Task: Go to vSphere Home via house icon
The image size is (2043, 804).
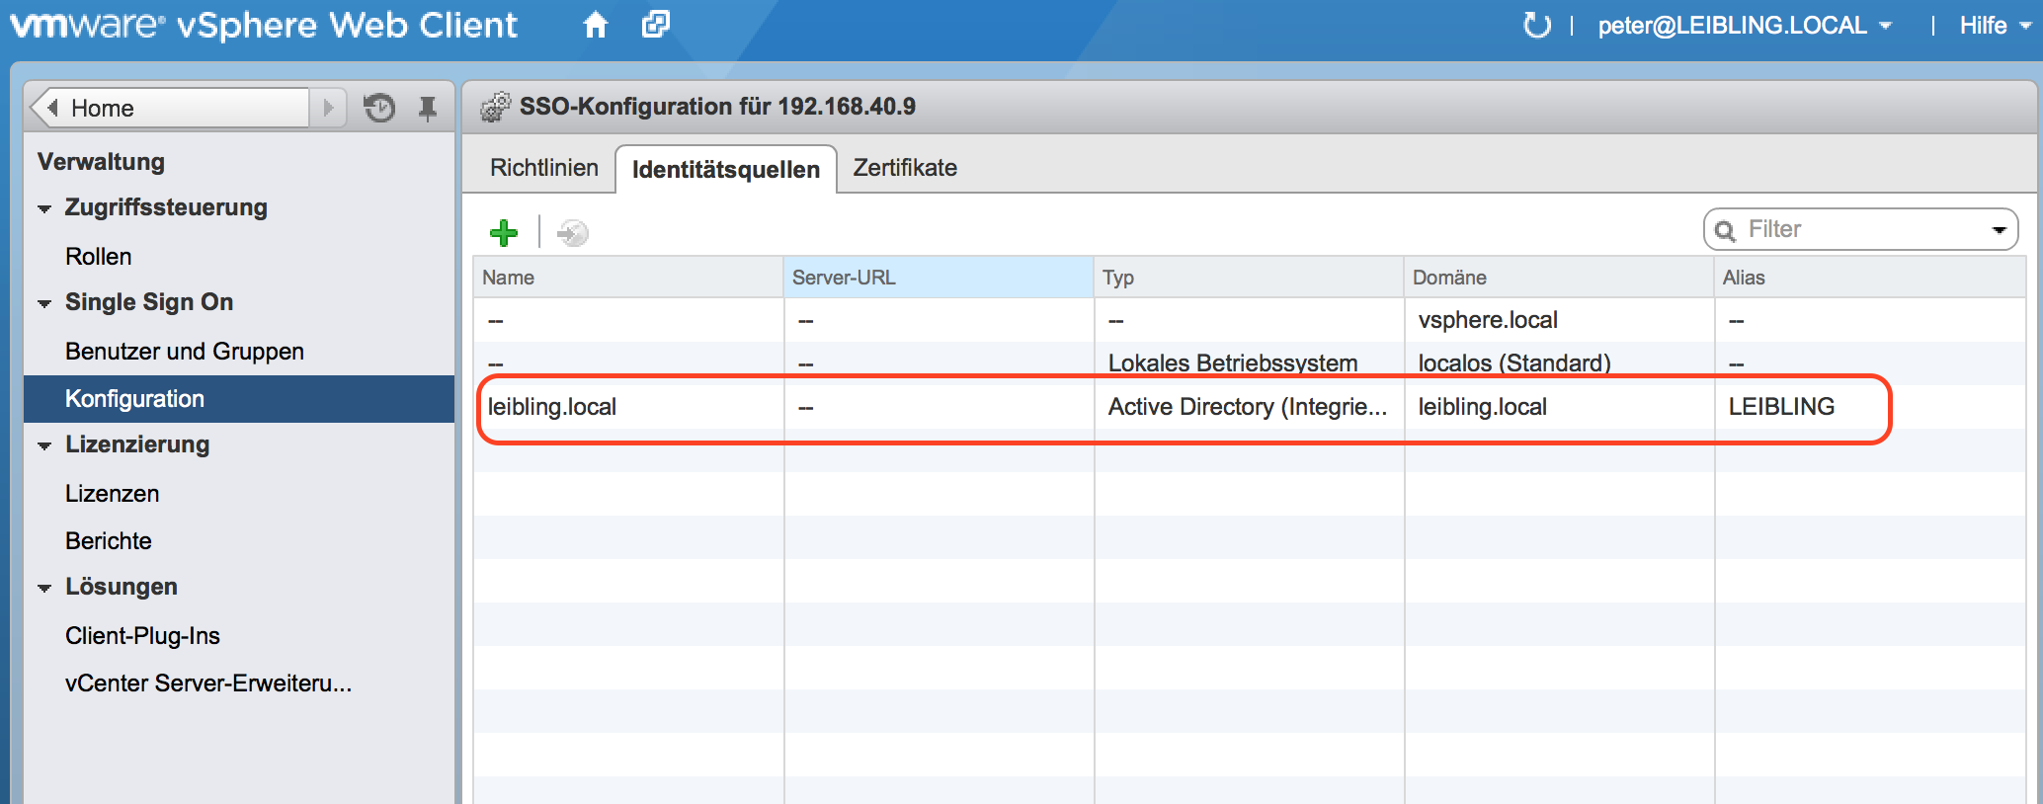Action: tap(595, 25)
